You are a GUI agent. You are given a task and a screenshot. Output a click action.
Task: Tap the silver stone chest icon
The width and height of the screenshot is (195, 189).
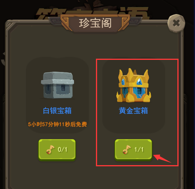pos(58,85)
